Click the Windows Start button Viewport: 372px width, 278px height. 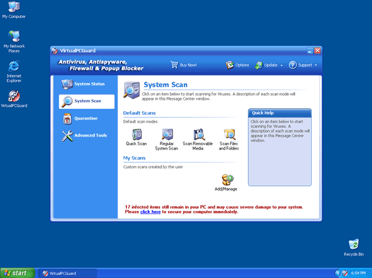pos(18,273)
